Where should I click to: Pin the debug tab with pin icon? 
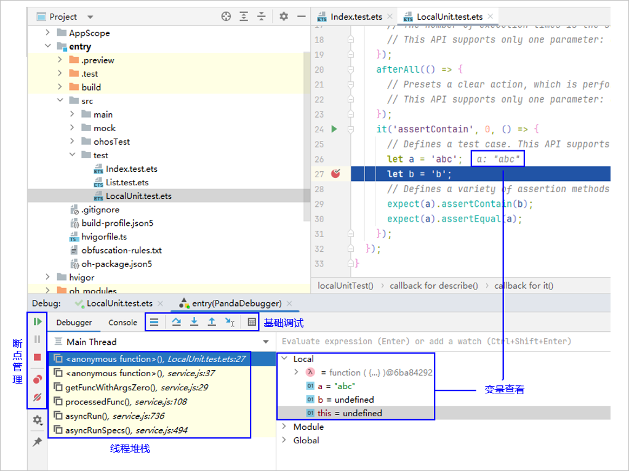(x=38, y=442)
